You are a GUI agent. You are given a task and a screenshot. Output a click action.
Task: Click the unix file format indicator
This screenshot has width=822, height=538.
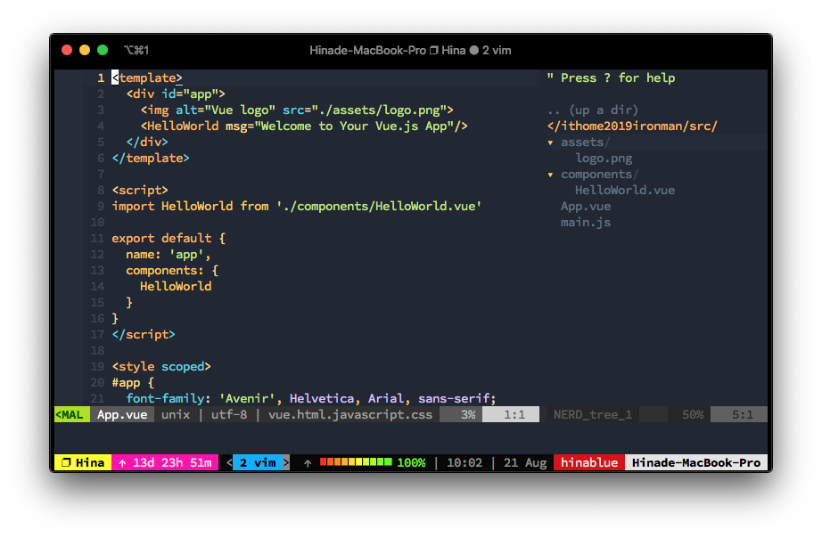click(176, 415)
